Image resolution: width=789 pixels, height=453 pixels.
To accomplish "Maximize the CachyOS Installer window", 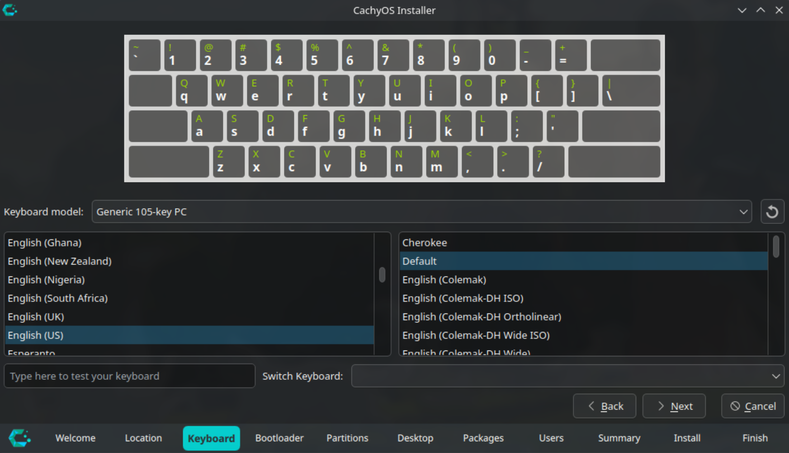I will pos(761,10).
